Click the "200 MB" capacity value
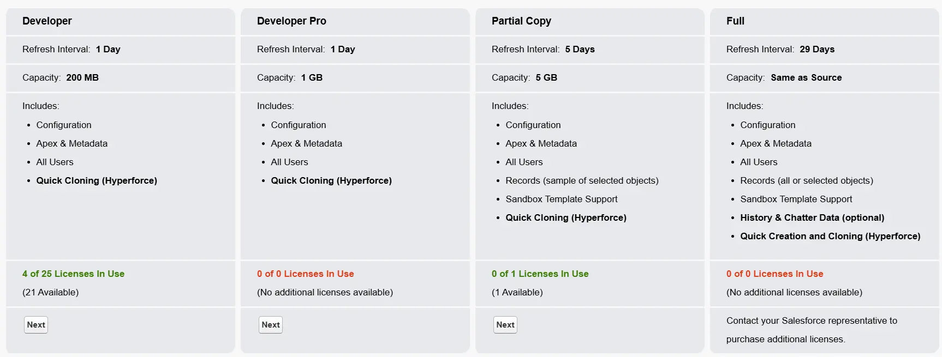The height and width of the screenshot is (357, 942). (x=82, y=77)
